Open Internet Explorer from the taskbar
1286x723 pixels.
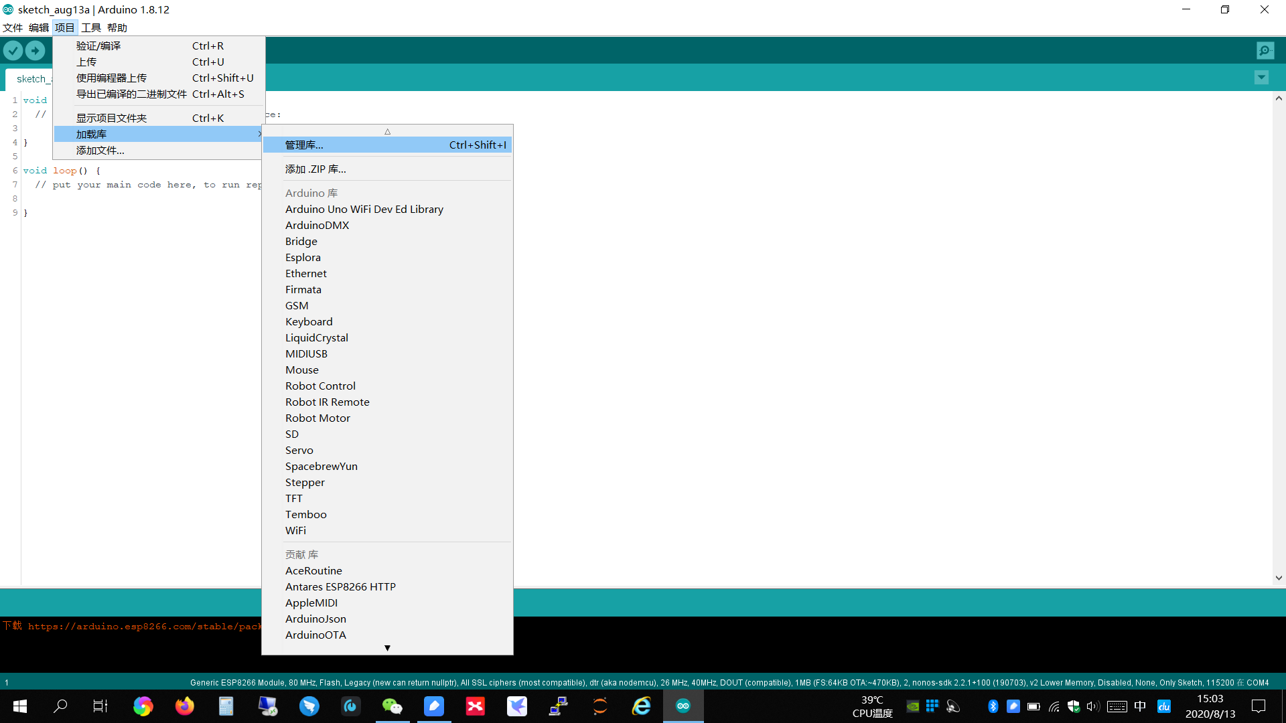(x=641, y=706)
